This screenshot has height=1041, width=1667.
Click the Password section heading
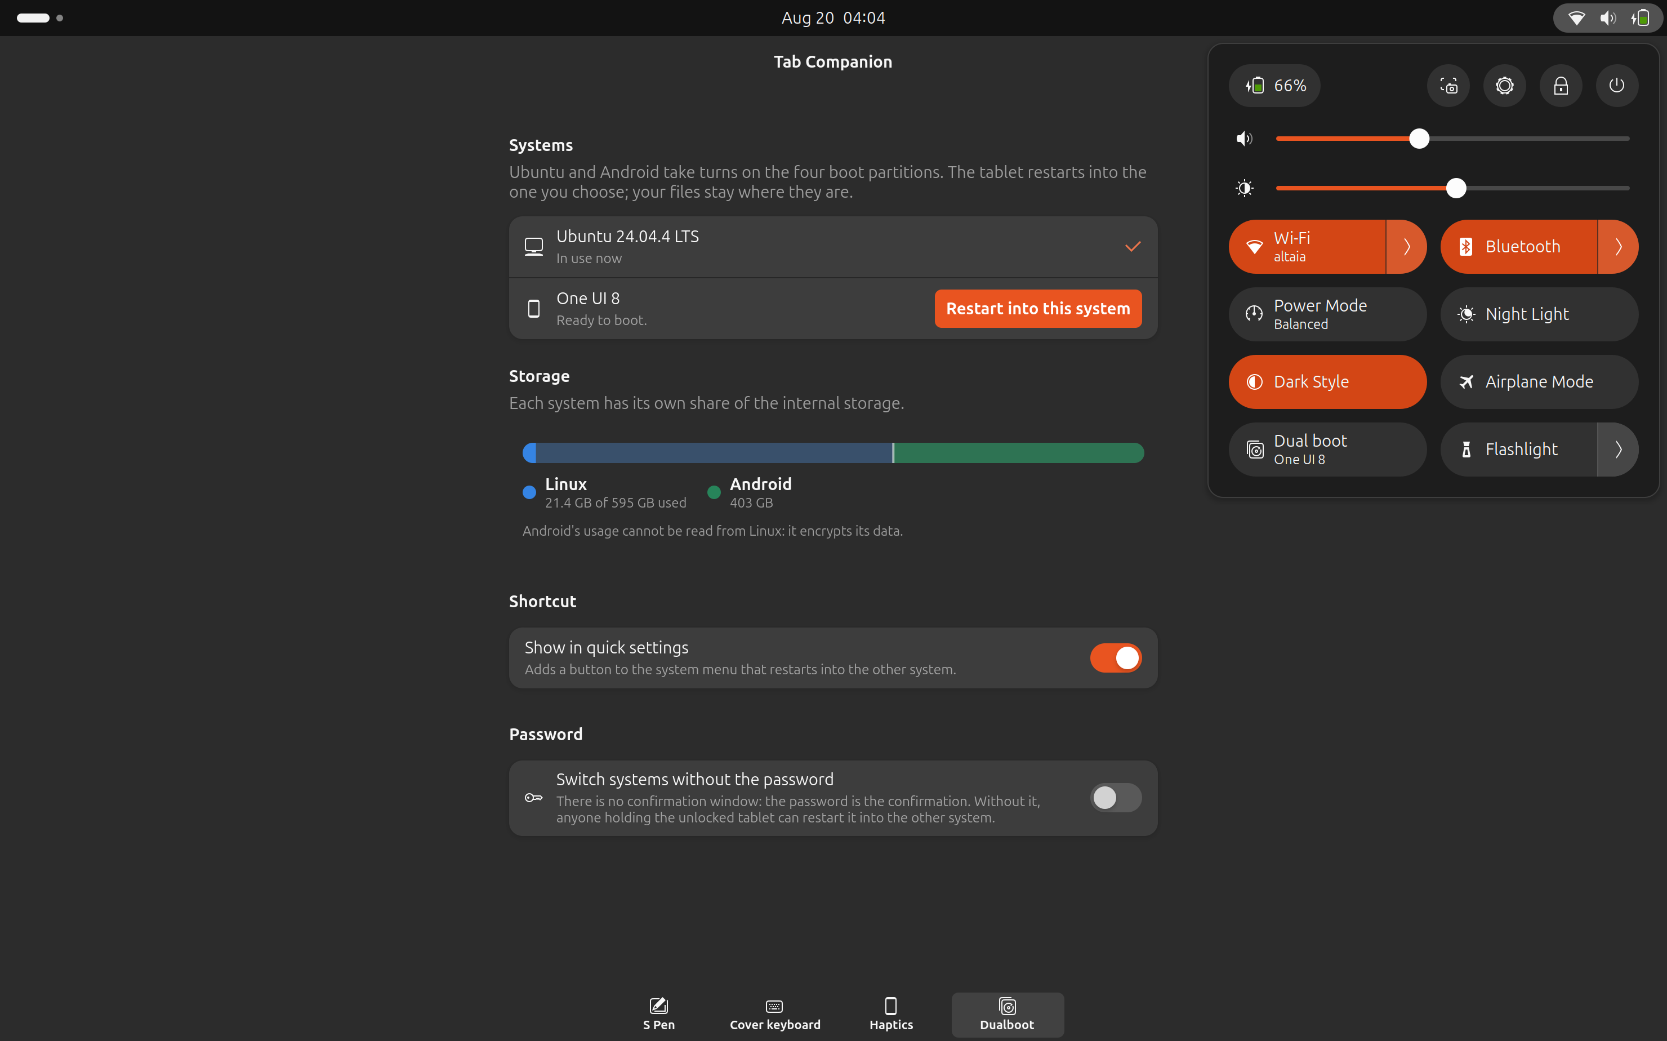[x=546, y=734]
